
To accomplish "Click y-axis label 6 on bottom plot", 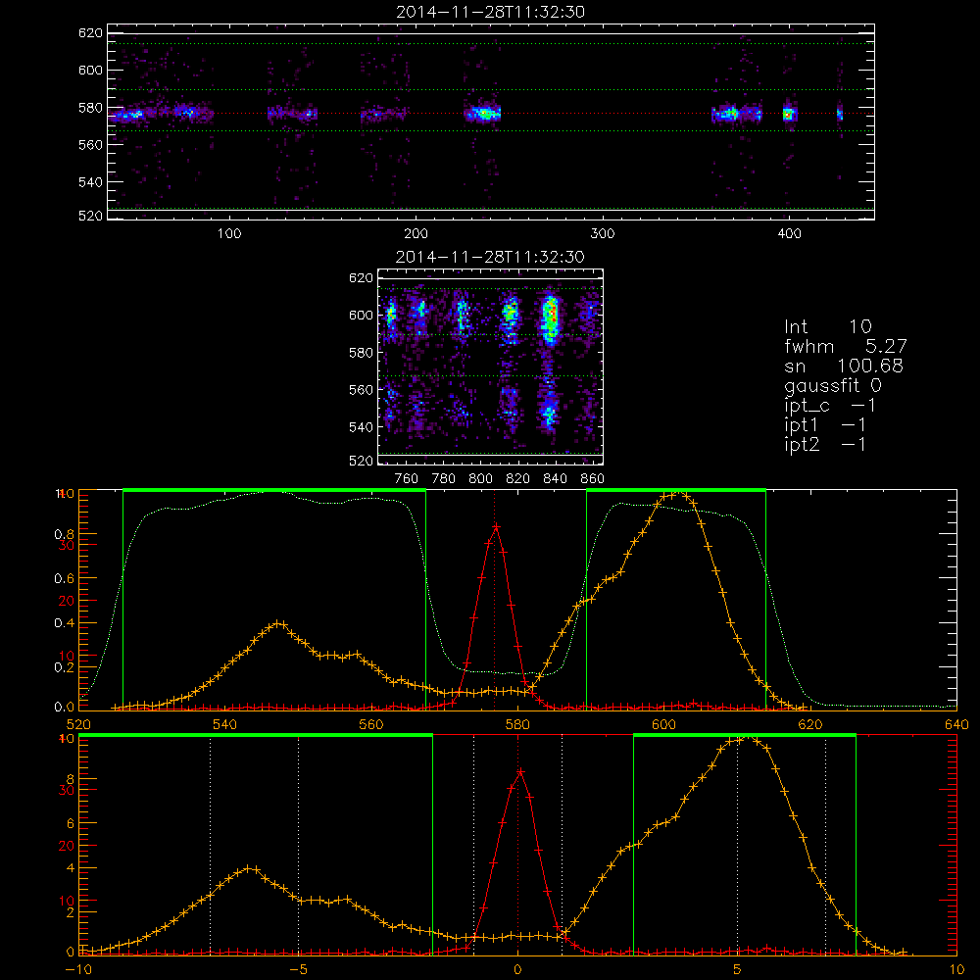I will 70,823.
